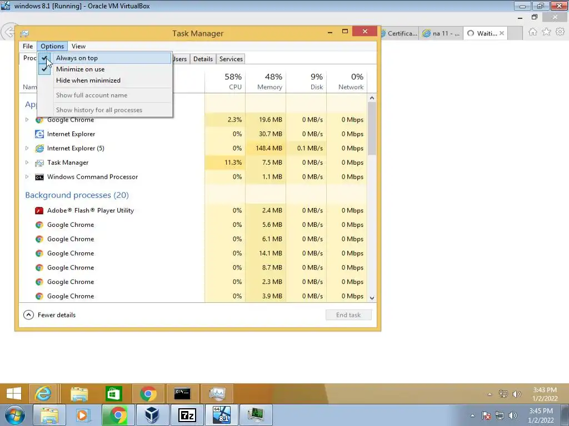The image size is (569, 426).
Task: Open host Windows Explorer taskbar icon
Action: (x=49, y=415)
